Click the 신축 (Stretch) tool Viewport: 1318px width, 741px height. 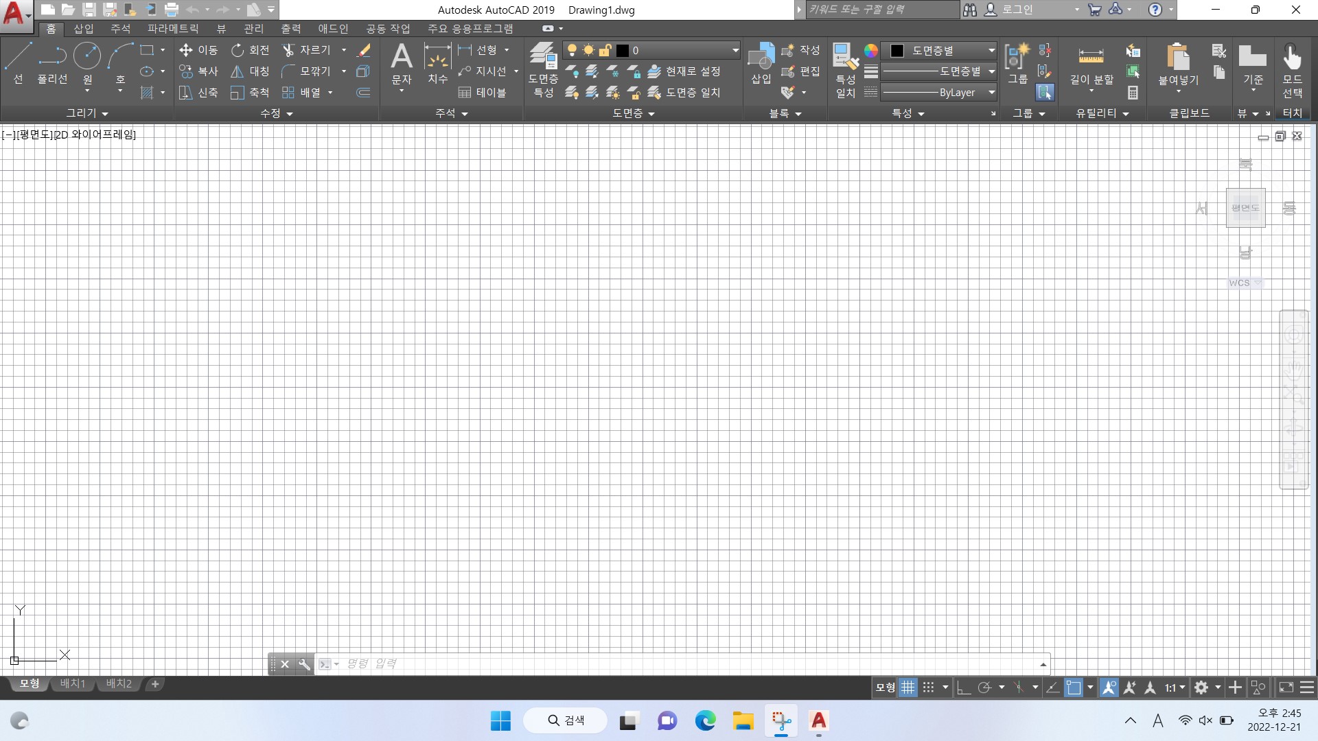tap(198, 93)
